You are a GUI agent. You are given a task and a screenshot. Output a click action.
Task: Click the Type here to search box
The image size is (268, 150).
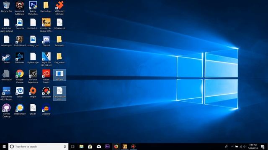pos(38,146)
